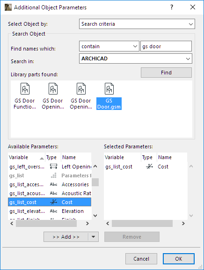This screenshot has width=204, height=270.
Task: Click the horizontal scrollbar thumb under Available Parameters
Action: (x=46, y=223)
